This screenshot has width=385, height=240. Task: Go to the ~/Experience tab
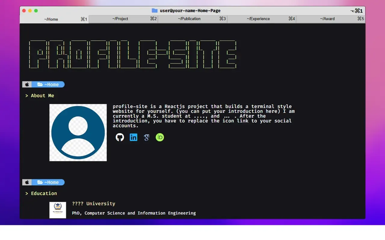coord(262,19)
